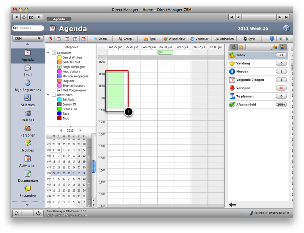Open the Relaties module
Screen dimensions: 304x233
[28, 116]
